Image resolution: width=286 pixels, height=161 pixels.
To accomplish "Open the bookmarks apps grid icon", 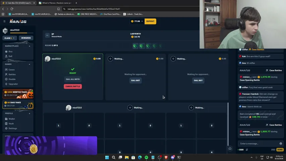I will [3, 14].
